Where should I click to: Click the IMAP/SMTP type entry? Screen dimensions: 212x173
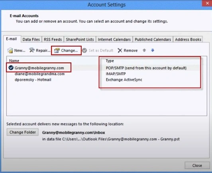click(x=116, y=74)
